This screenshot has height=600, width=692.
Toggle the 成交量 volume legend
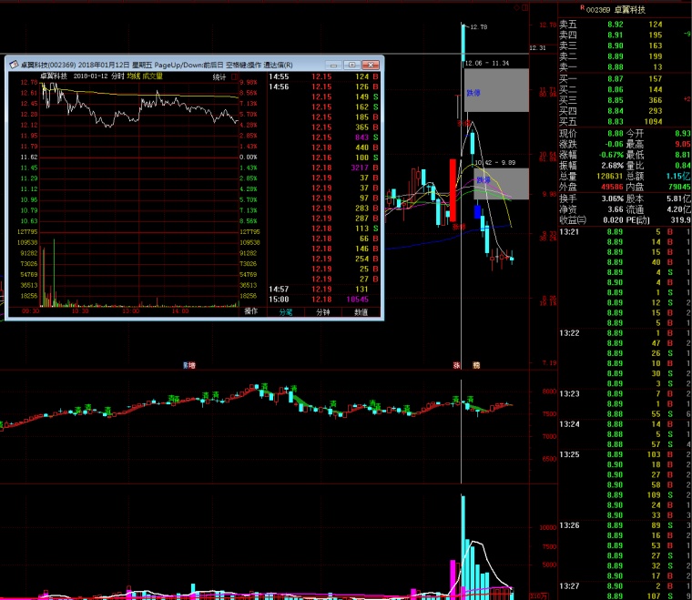(153, 76)
